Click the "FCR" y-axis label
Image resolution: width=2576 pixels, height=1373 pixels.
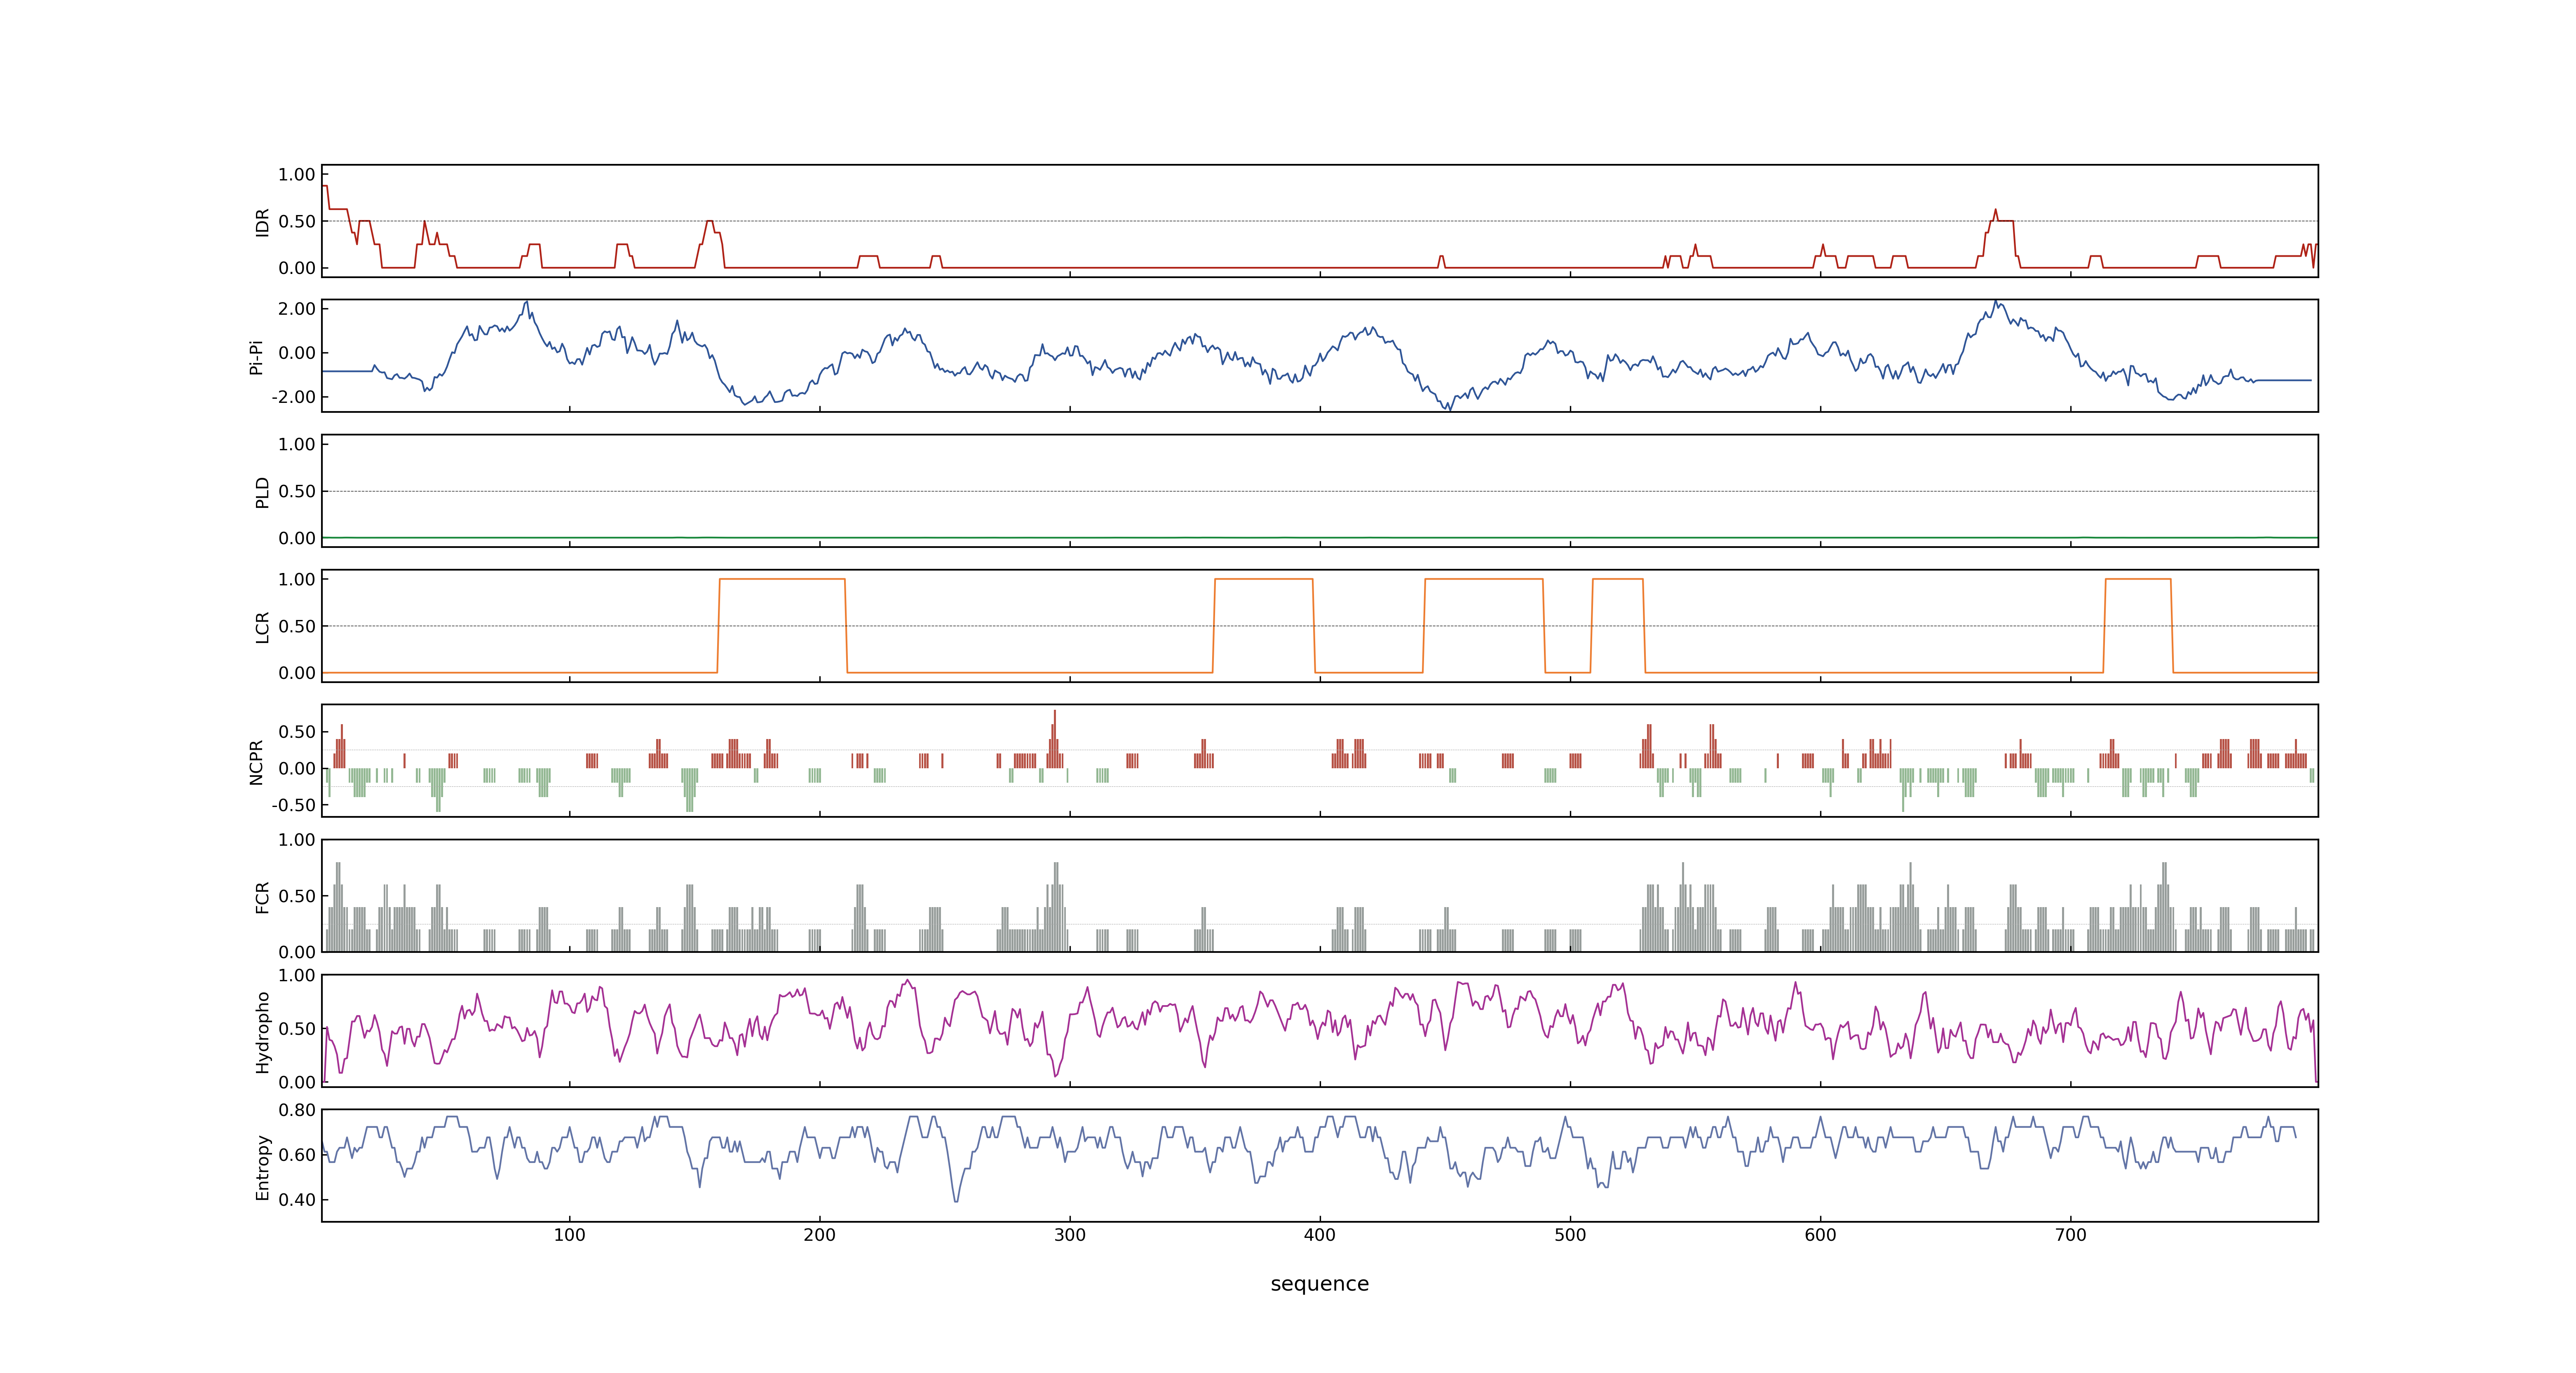tap(263, 896)
